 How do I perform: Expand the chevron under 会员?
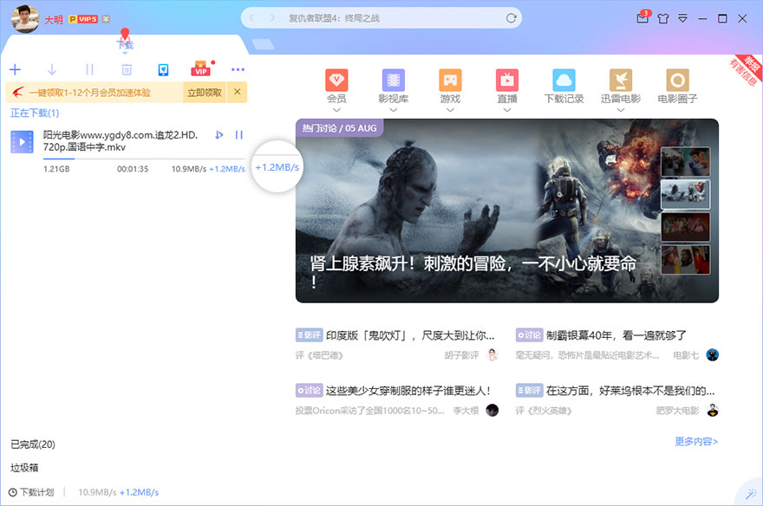336,110
